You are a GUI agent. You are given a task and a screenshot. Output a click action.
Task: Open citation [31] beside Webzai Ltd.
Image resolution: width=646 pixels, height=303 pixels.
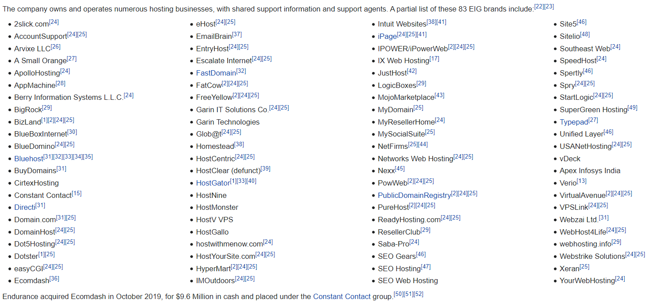click(x=603, y=218)
